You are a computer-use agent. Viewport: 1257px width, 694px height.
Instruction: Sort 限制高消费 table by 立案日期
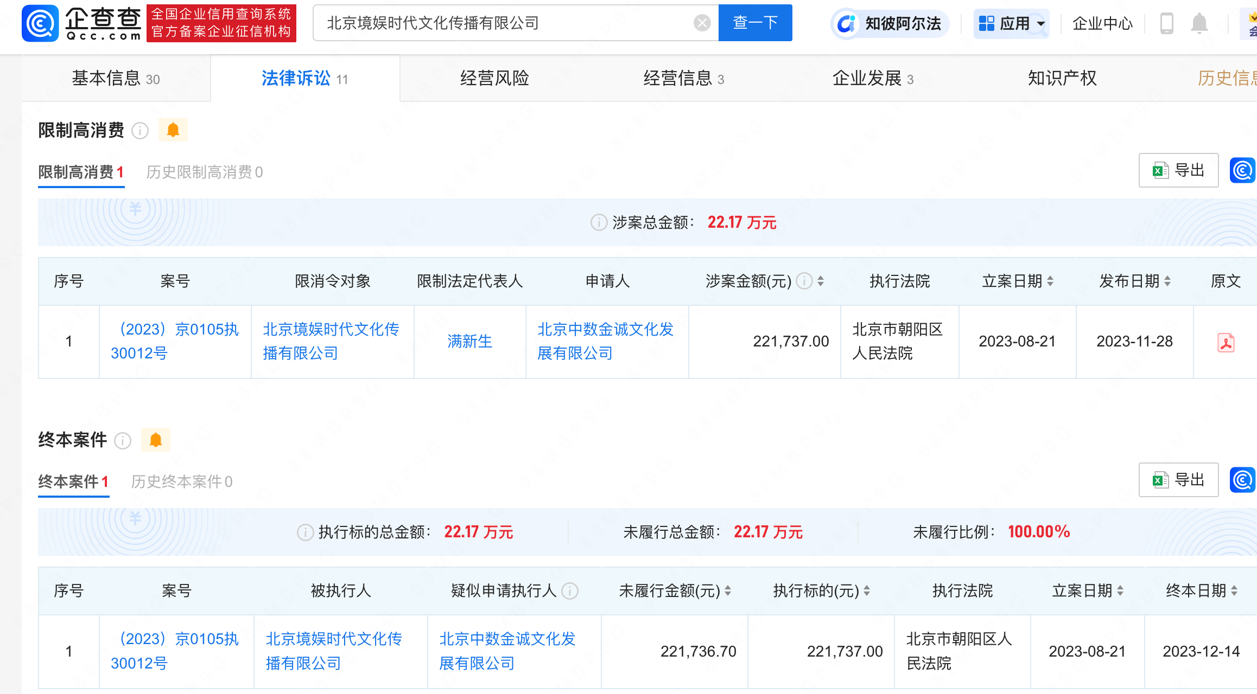1050,281
